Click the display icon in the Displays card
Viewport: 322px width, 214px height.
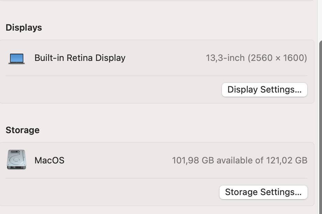tap(16, 58)
